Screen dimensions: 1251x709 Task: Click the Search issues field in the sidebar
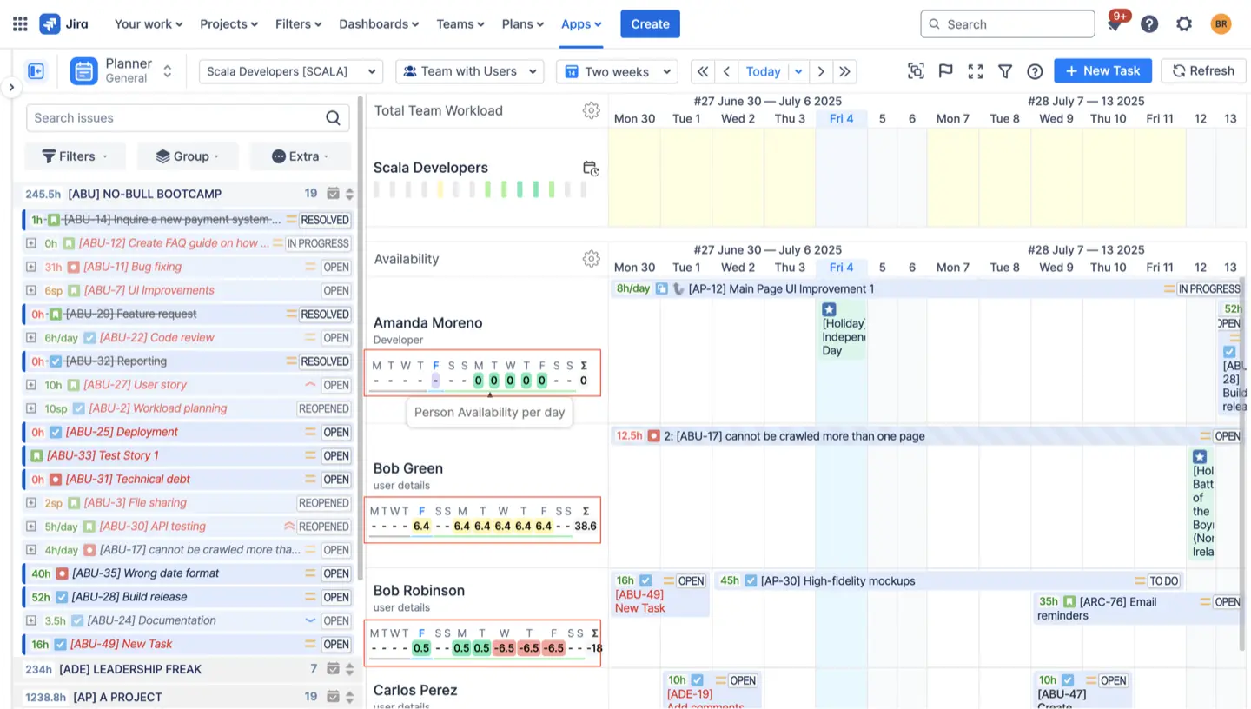click(174, 117)
